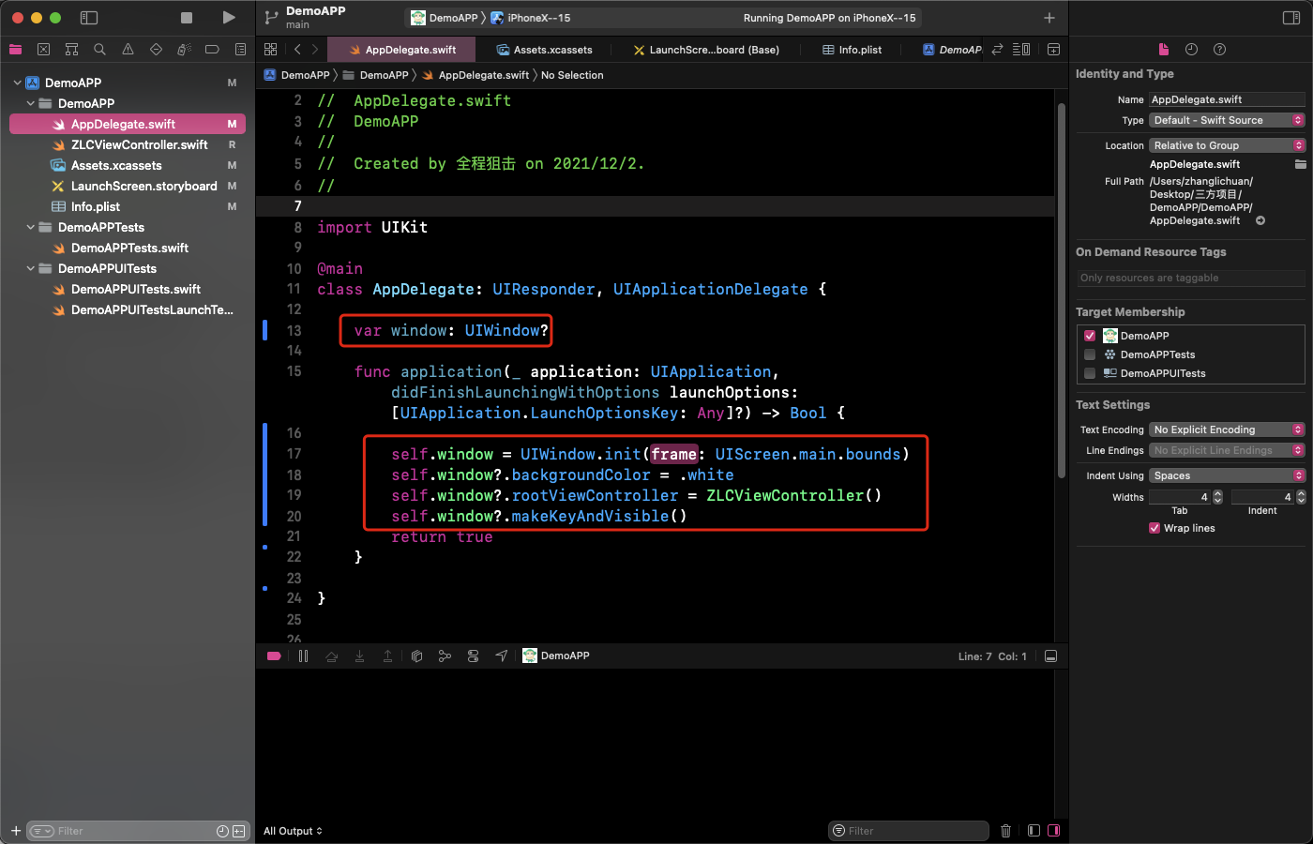Open the Line Endings dropdown

point(1227,450)
